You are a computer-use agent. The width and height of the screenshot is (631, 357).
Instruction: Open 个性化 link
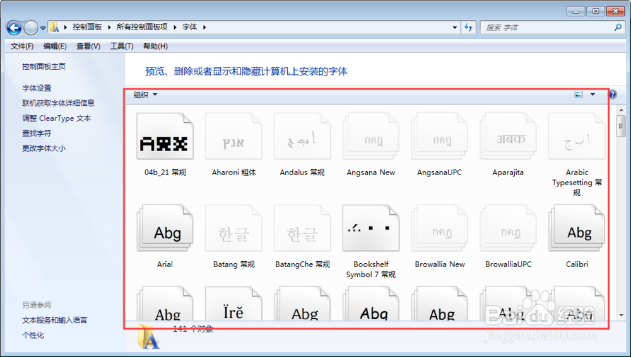pos(33,335)
